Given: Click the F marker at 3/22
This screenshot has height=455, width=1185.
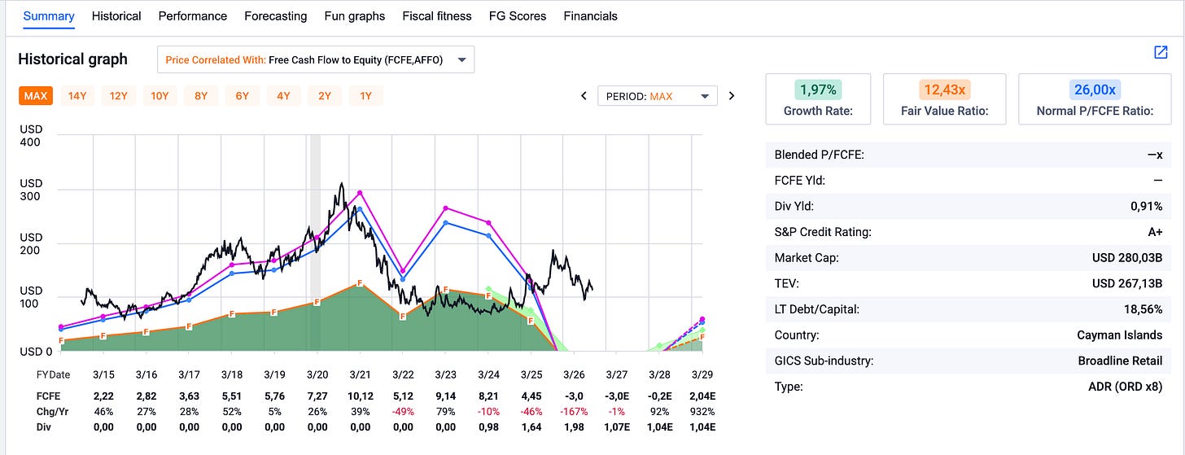Looking at the screenshot, I should 402,315.
